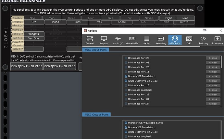Click Rx Clock for Divisimate Port 27

coord(213,104)
